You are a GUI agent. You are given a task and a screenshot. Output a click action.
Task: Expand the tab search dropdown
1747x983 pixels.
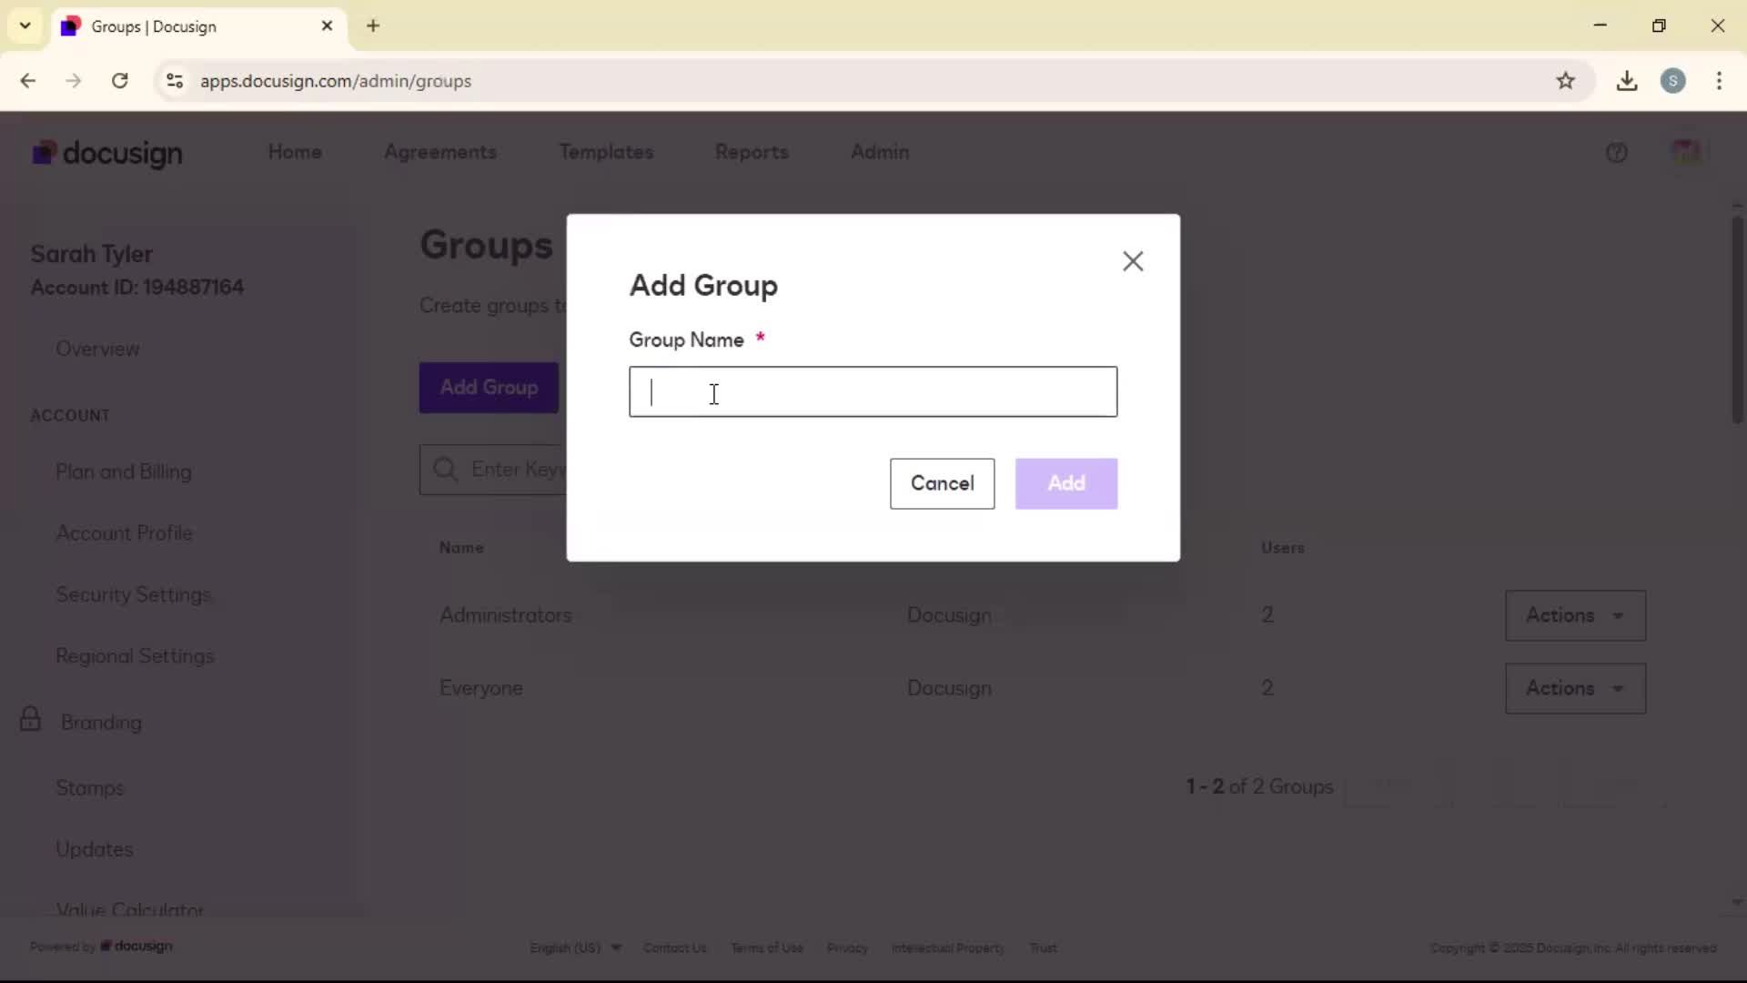coord(25,26)
